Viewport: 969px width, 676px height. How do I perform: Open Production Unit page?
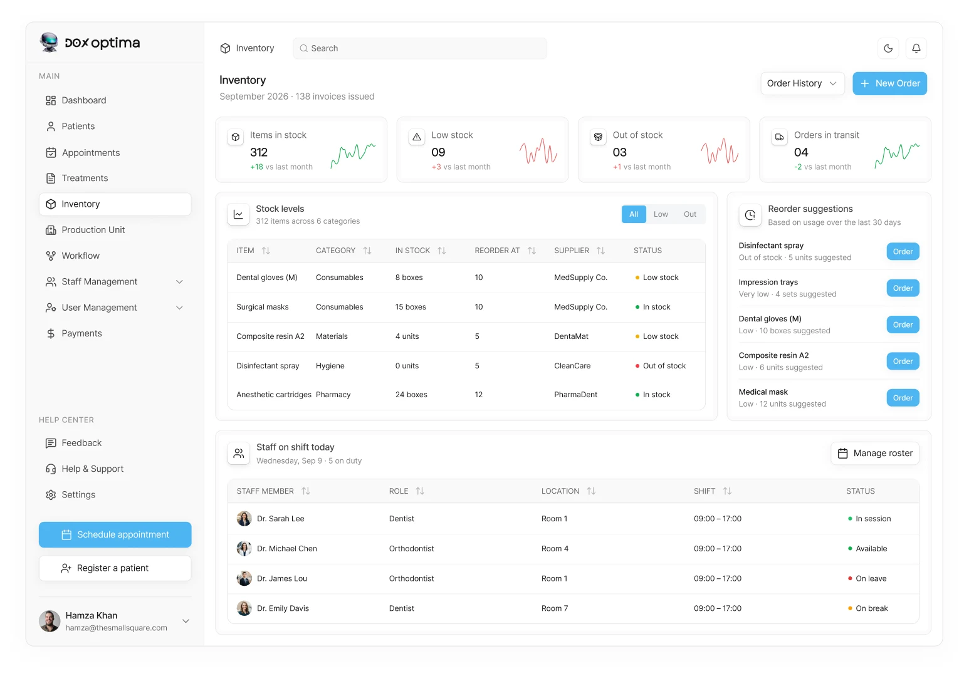(x=115, y=230)
